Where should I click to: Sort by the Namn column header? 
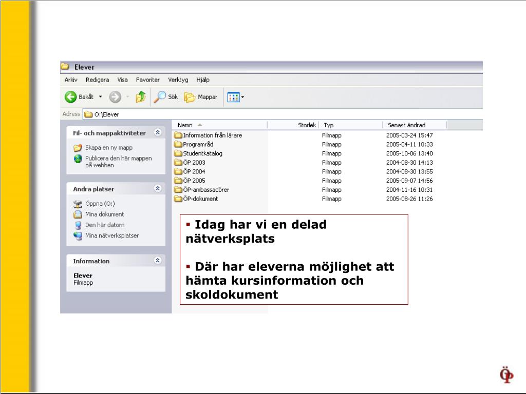coord(220,125)
